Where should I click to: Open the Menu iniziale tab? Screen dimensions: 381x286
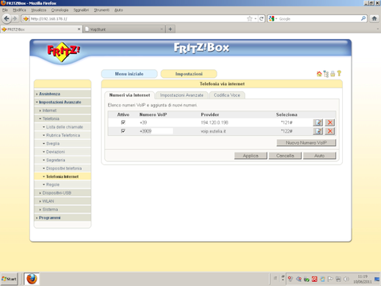coord(129,74)
